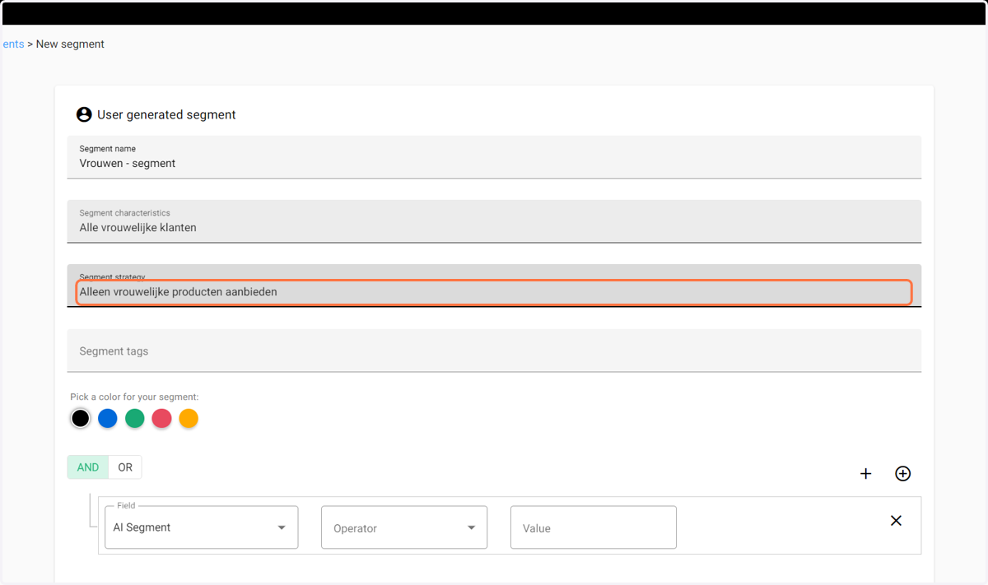
Task: Add a rule group with circled plus
Action: point(902,473)
